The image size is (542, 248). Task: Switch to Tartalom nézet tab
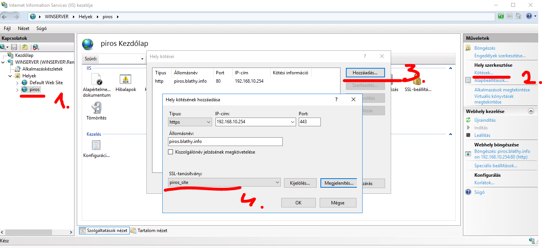pos(149,231)
